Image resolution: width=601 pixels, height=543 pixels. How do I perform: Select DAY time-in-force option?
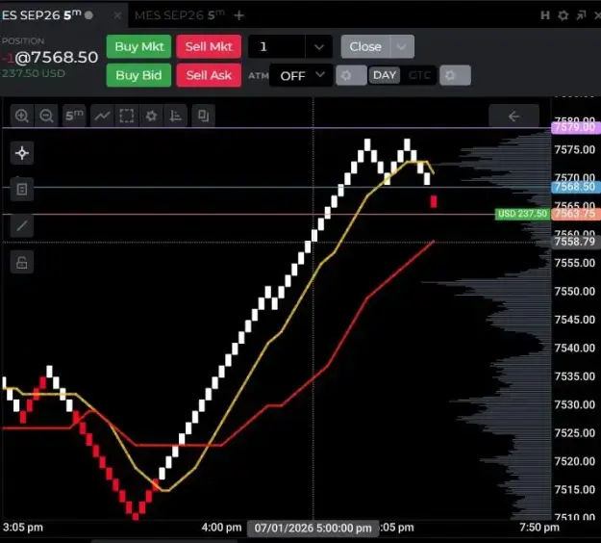pyautogui.click(x=385, y=75)
